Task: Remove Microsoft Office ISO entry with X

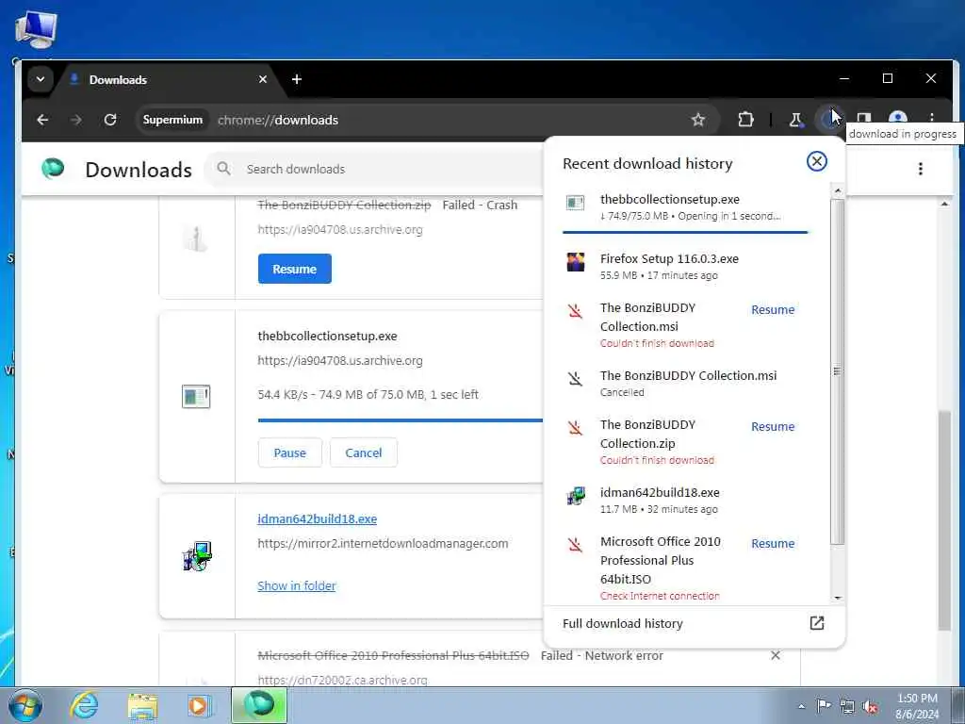Action: click(776, 656)
